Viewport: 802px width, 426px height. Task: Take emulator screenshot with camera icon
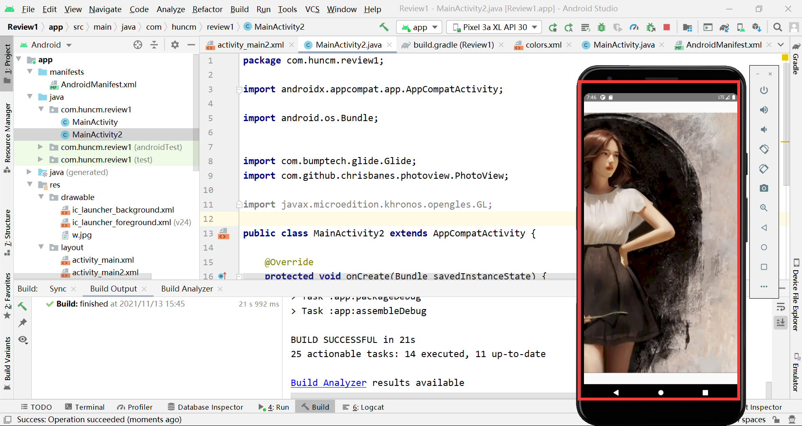point(764,188)
